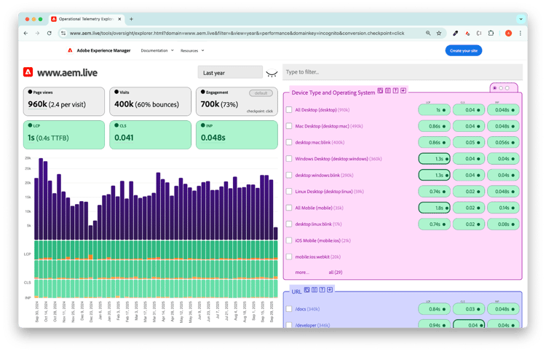Enable the /docs URL checkbox
Screen dimensions: 546x352
pyautogui.click(x=289, y=309)
